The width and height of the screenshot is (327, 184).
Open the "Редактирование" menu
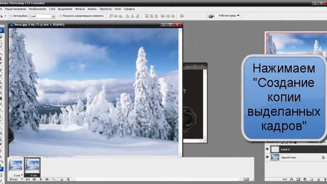point(15,9)
